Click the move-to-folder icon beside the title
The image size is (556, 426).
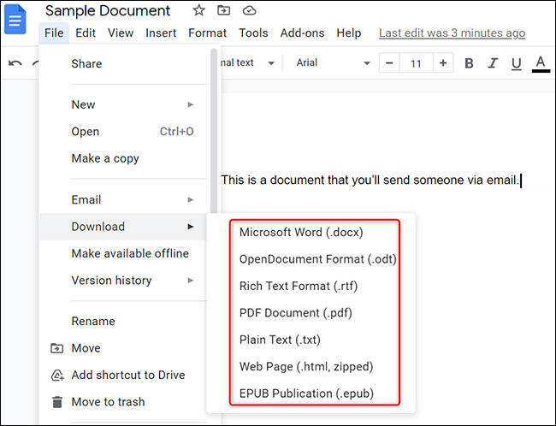[223, 10]
